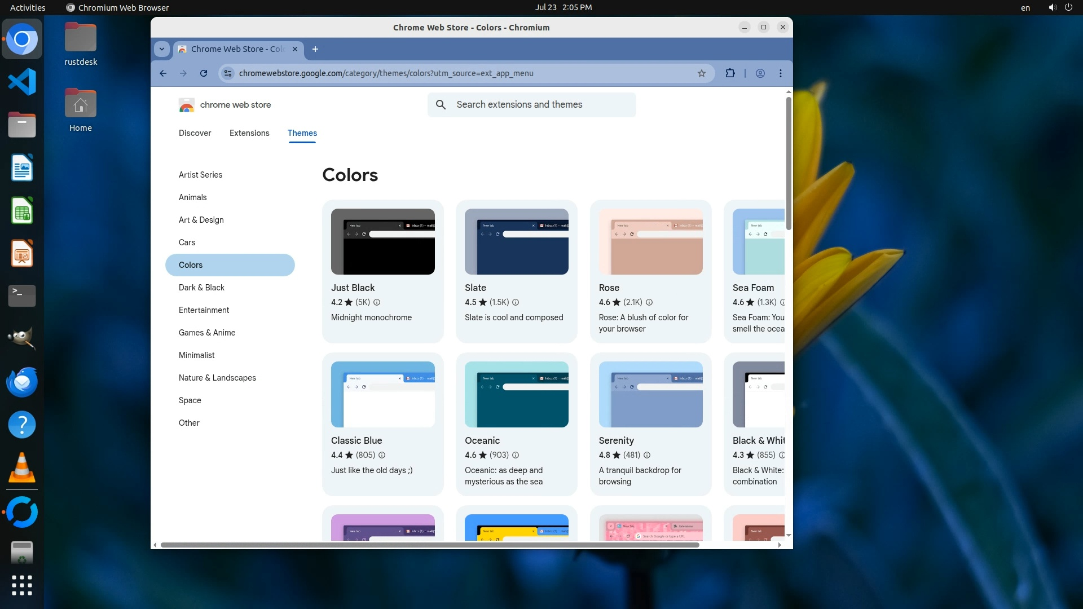Switch to the Extensions tab
The height and width of the screenshot is (609, 1083).
click(x=249, y=133)
